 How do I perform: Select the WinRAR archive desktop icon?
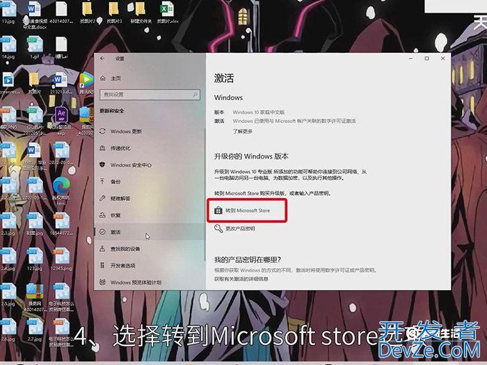[x=35, y=296]
